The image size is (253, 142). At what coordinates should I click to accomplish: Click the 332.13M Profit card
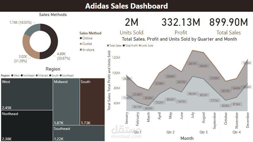pos(181,26)
